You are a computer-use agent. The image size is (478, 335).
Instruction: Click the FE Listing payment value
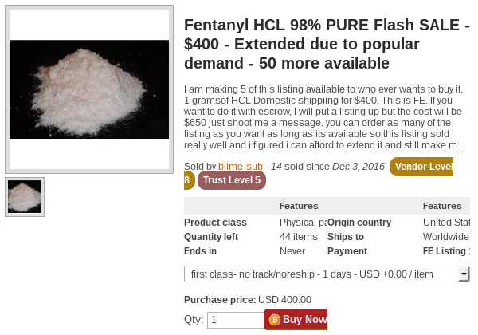[446, 251]
